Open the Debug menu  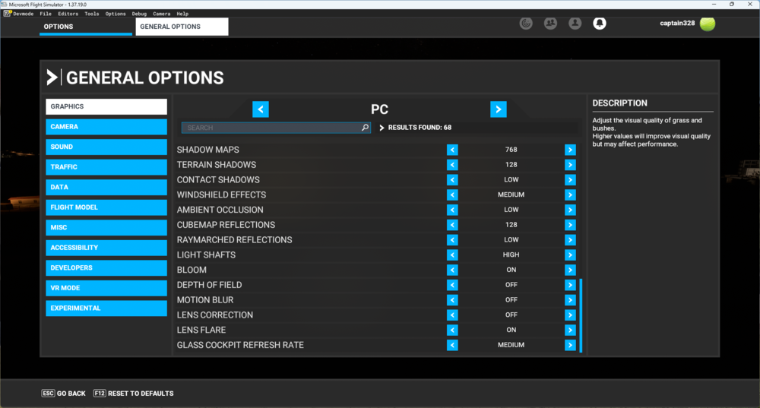pos(139,14)
